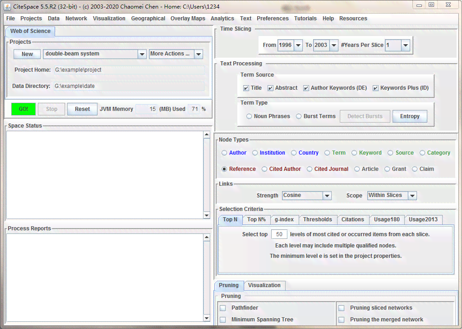Switch to the Citations tab
Viewport: 462px width, 329px height.
pyautogui.click(x=353, y=219)
